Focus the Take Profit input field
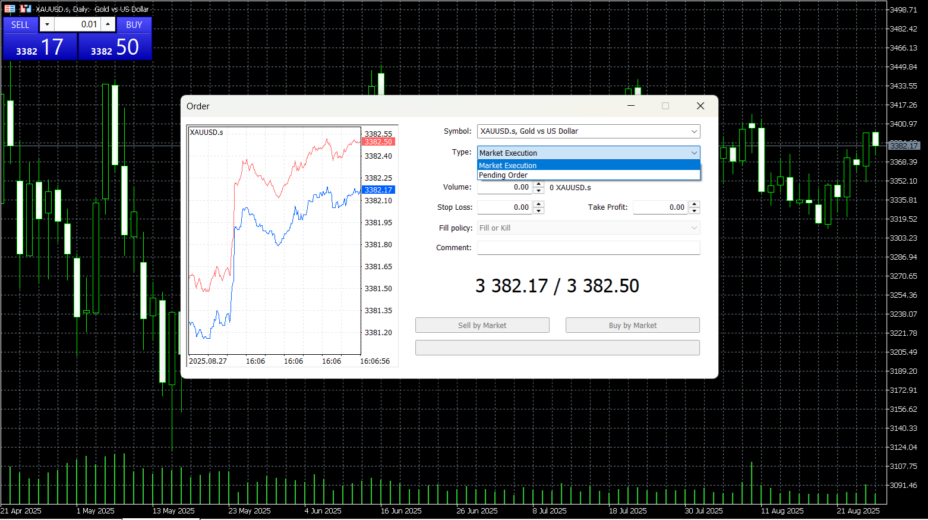The width and height of the screenshot is (928, 520). point(660,207)
